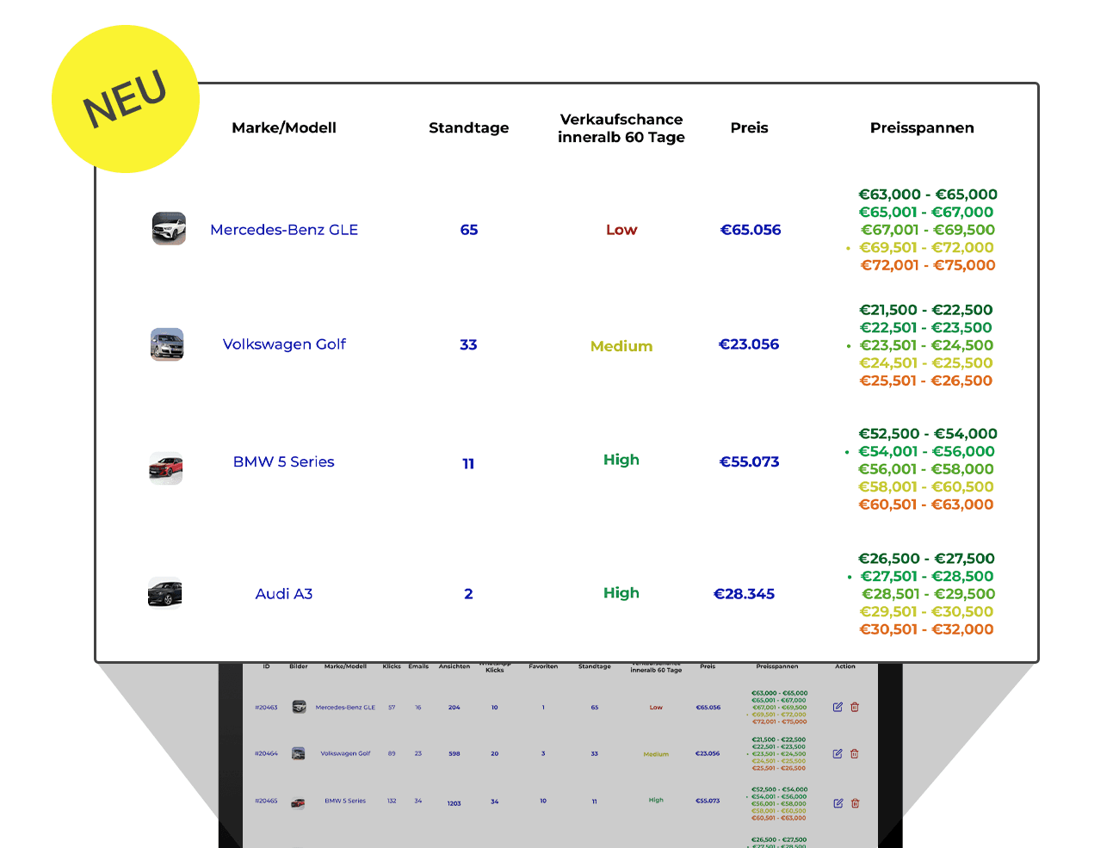The width and height of the screenshot is (1119, 848).
Task: Click edit icon for Volkswagen Golf row
Action: (838, 753)
